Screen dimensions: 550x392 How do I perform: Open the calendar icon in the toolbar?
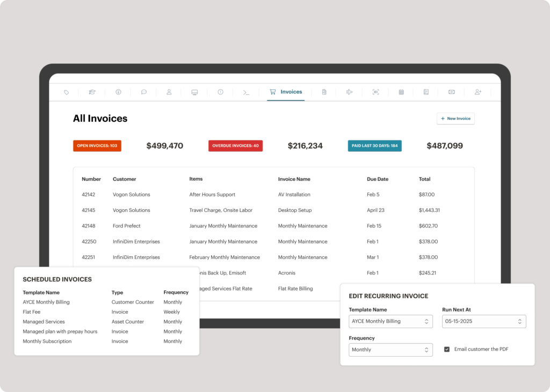(401, 92)
